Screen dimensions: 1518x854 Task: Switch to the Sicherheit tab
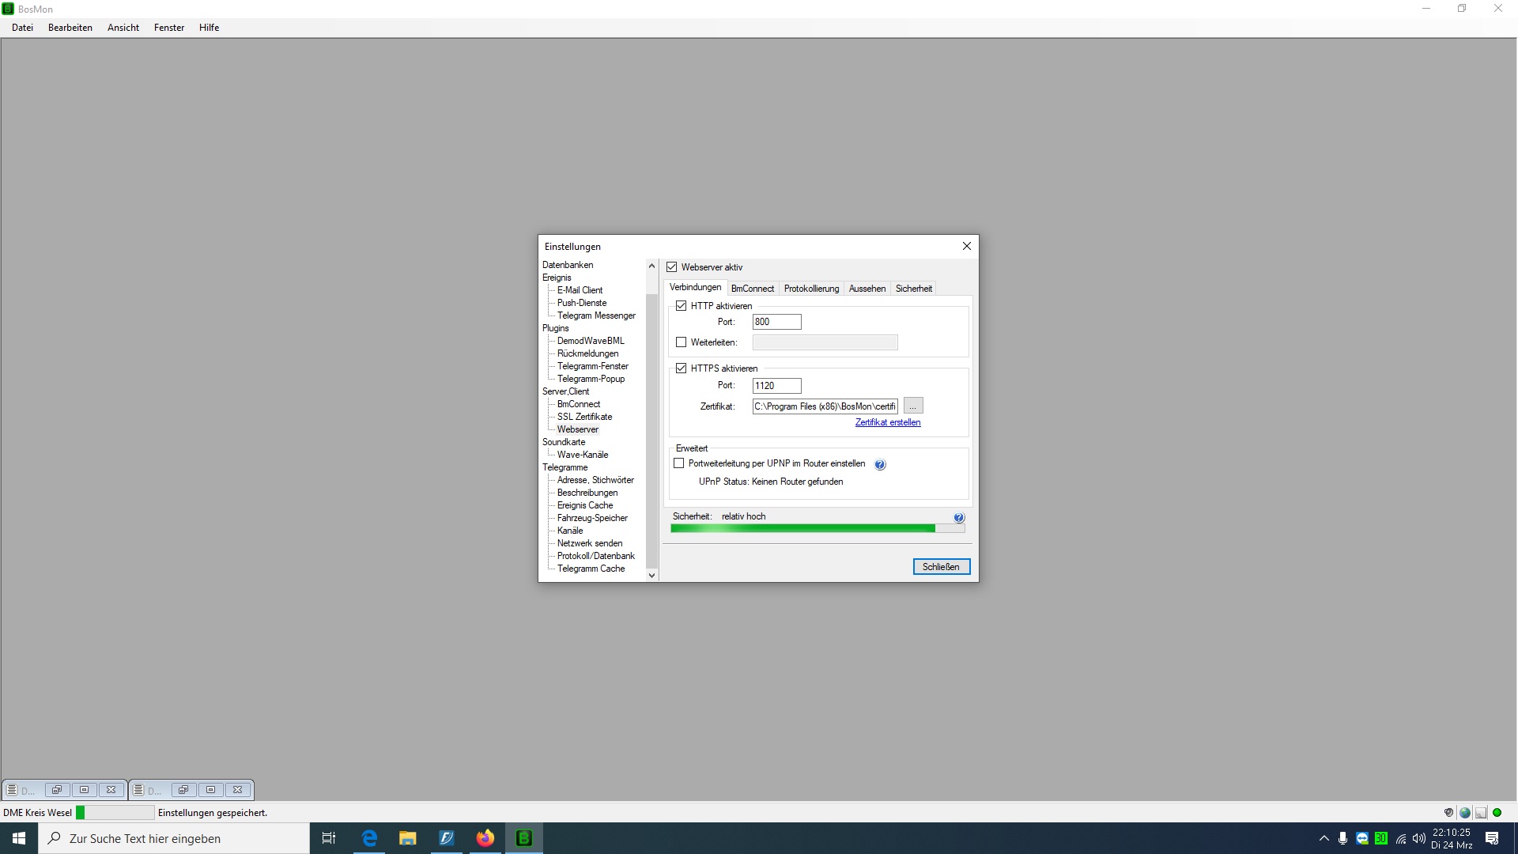[x=913, y=288]
